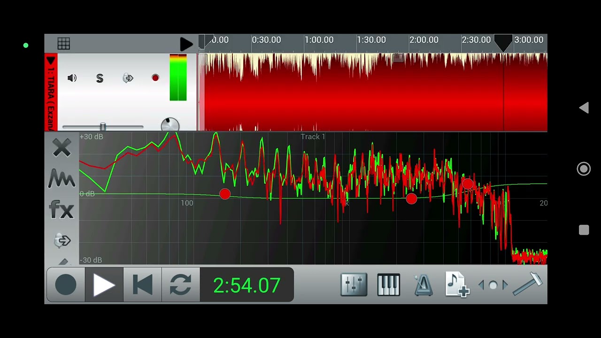
Task: Click the track level meter
Action: [178, 77]
